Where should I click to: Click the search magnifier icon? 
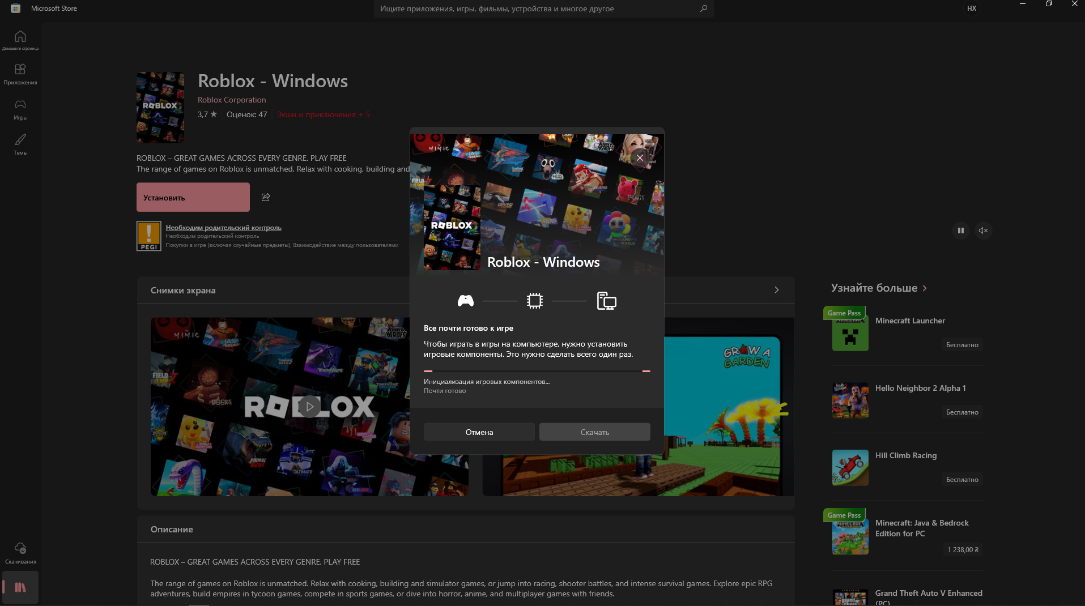[x=704, y=8]
